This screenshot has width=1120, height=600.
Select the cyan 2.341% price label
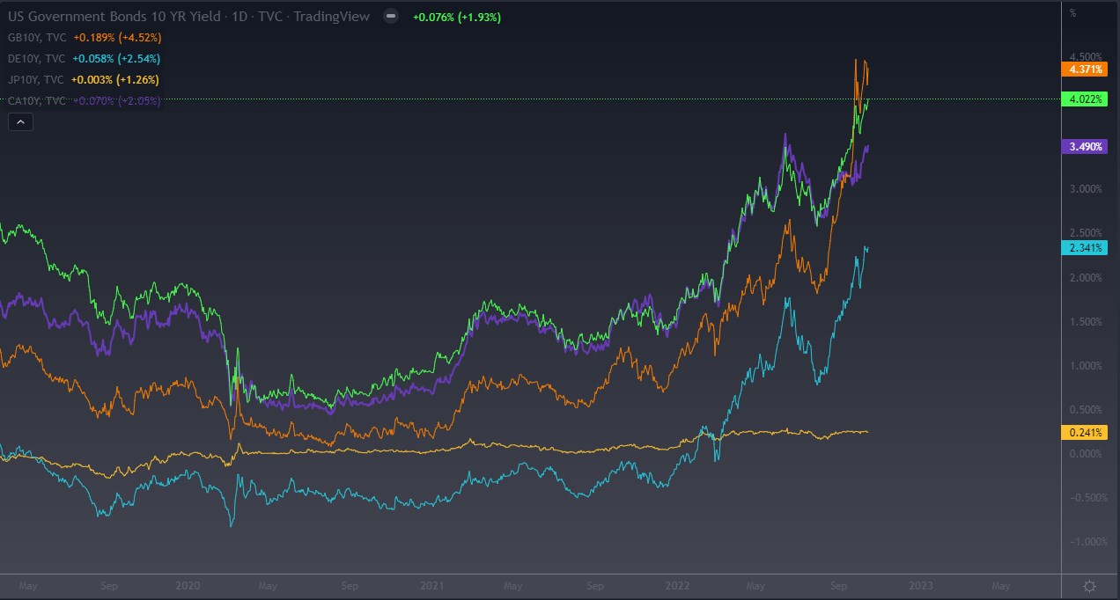click(x=1087, y=248)
